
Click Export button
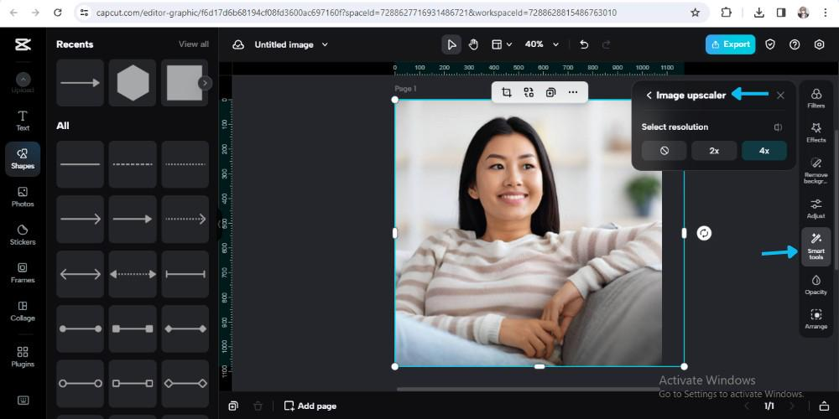(x=731, y=44)
